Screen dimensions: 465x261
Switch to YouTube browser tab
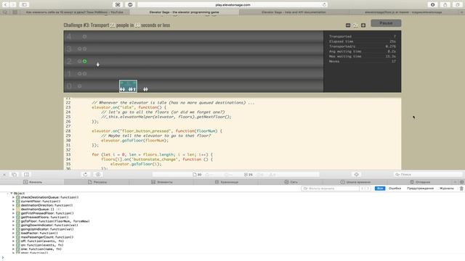(74, 12)
